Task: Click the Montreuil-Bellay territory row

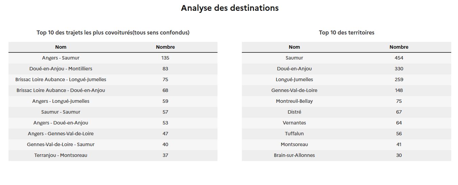Action: 347,101
